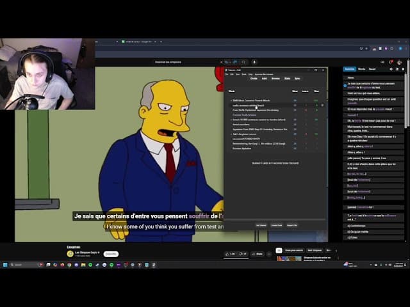Open subtitle panel settings gear
This screenshot has width=410, height=307.
point(391,69)
